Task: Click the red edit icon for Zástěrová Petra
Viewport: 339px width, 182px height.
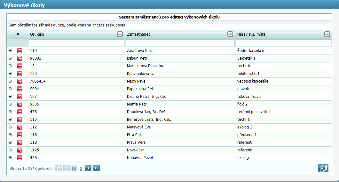Action: pyautogui.click(x=20, y=51)
